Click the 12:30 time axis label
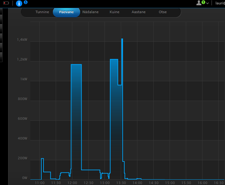The image size is (225, 185). point(89,182)
